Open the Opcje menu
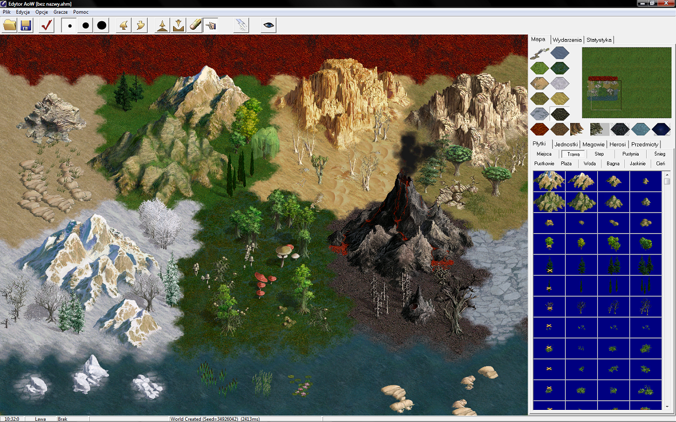 point(42,12)
